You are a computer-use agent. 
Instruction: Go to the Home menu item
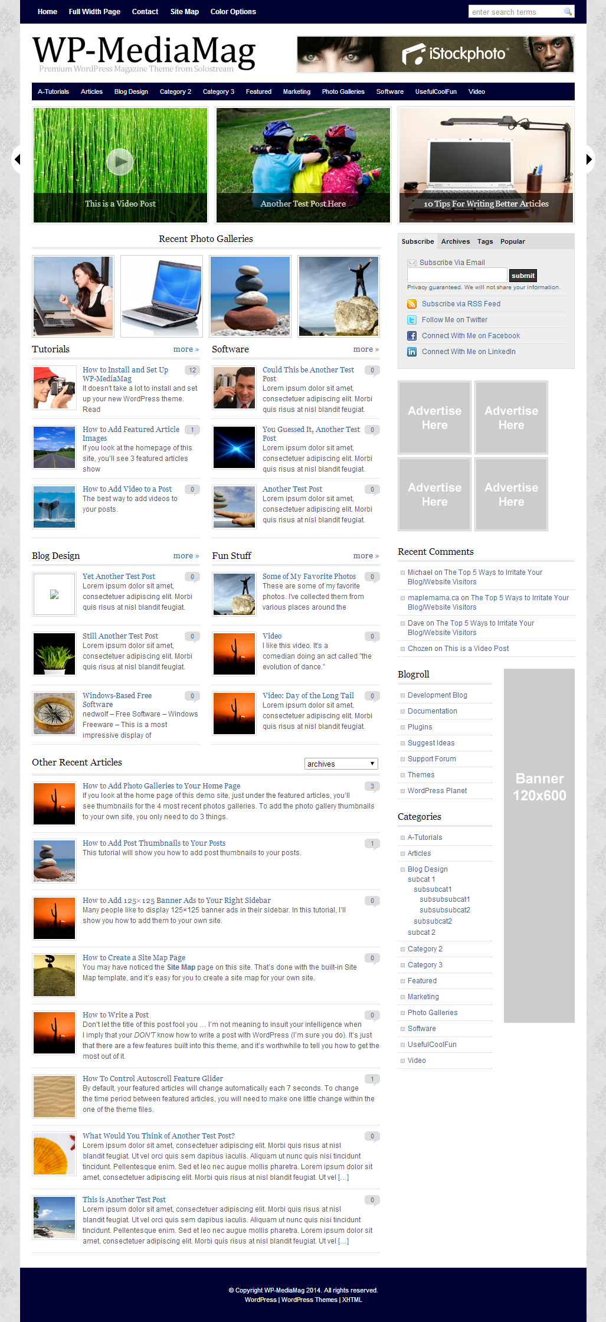pos(47,12)
